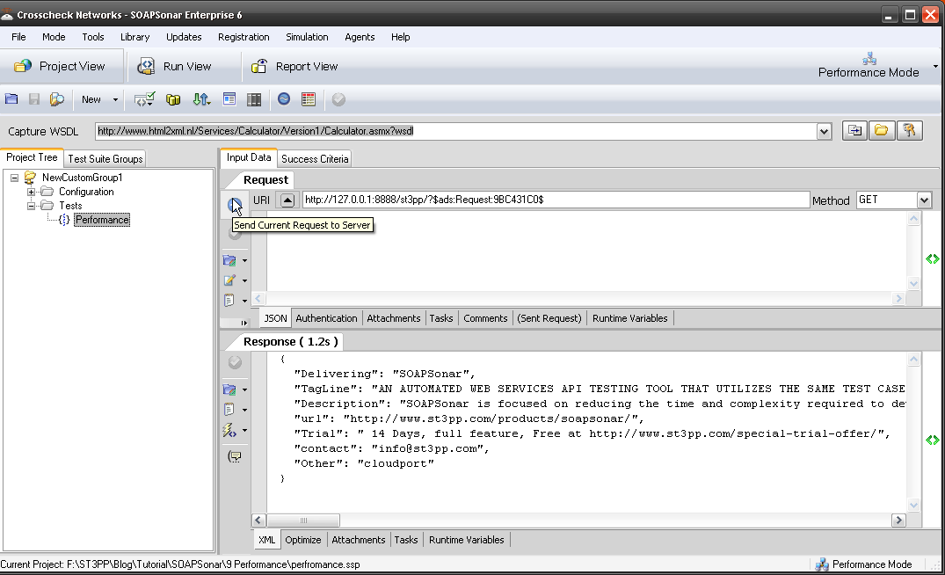The height and width of the screenshot is (575, 945).
Task: Click response lightning bolt code icon
Action: [x=229, y=430]
